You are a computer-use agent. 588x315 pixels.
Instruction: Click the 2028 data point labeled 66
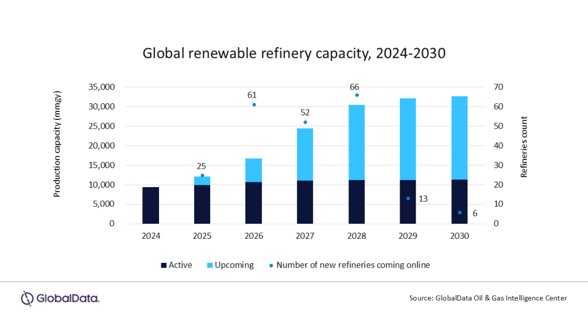(357, 95)
